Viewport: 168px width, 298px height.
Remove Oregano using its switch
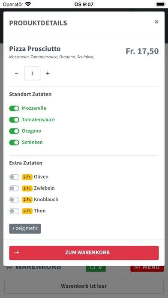14,131
